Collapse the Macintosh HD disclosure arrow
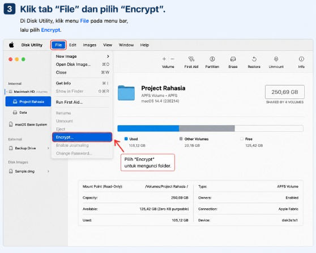 (7, 92)
